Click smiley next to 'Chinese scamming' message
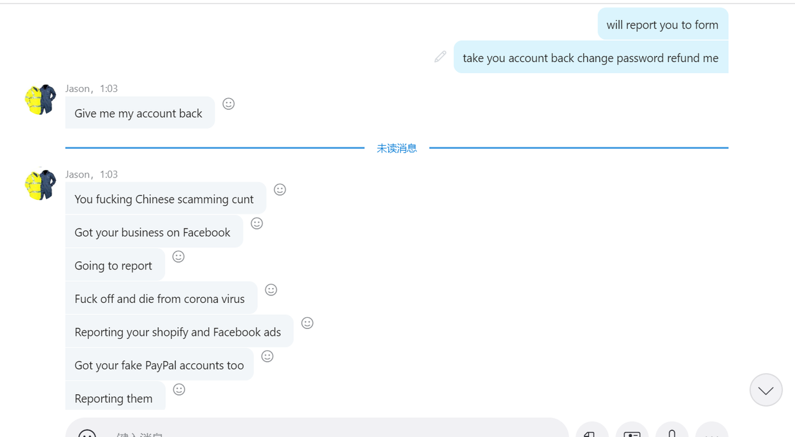 click(279, 189)
